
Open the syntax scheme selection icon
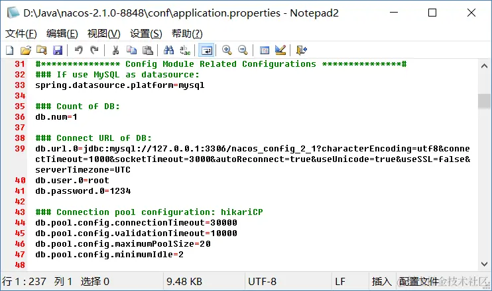(x=265, y=50)
